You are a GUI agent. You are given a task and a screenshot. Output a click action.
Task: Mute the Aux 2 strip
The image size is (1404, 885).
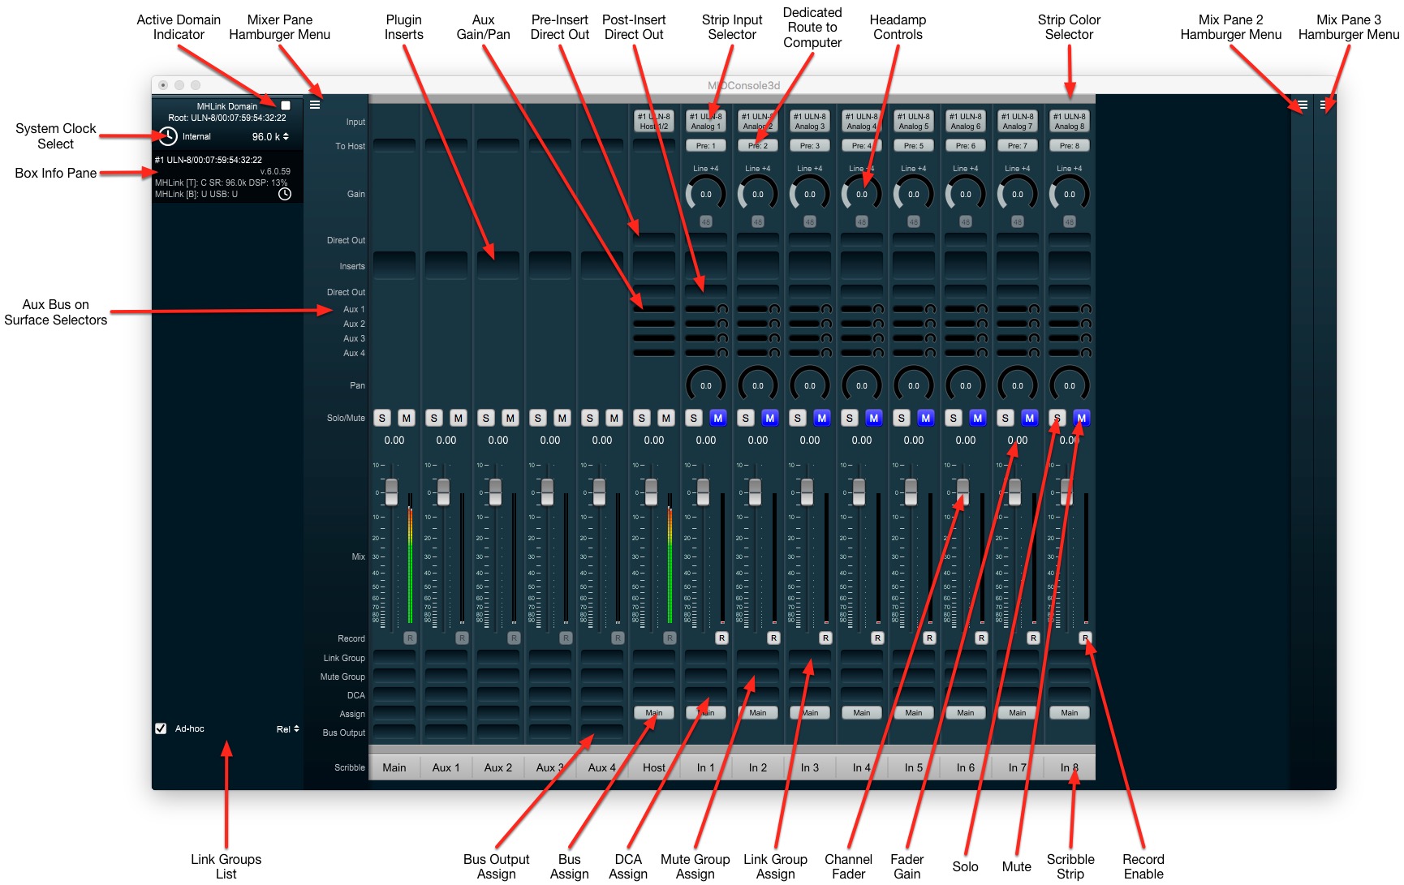(510, 418)
